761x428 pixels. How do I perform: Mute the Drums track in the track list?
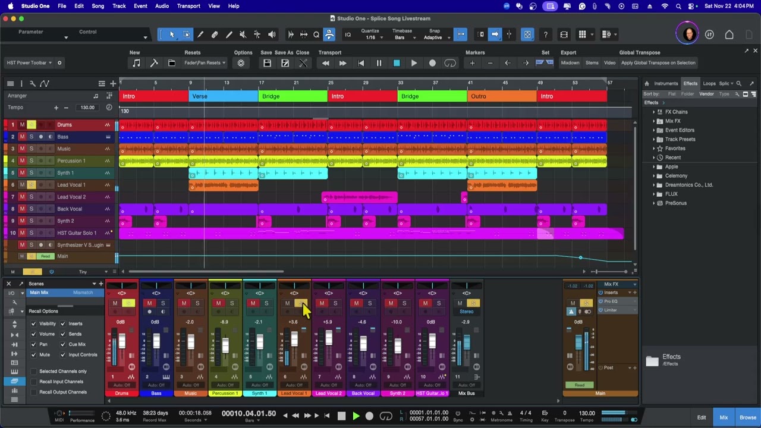click(22, 125)
